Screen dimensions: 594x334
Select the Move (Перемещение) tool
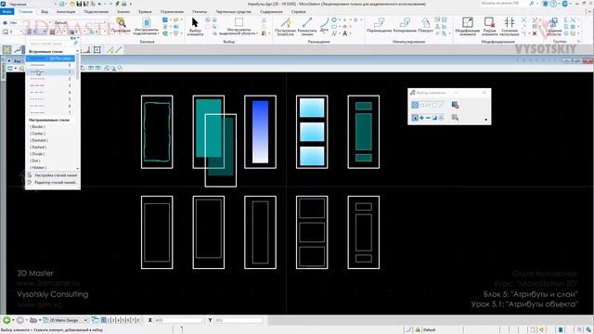[x=379, y=25]
